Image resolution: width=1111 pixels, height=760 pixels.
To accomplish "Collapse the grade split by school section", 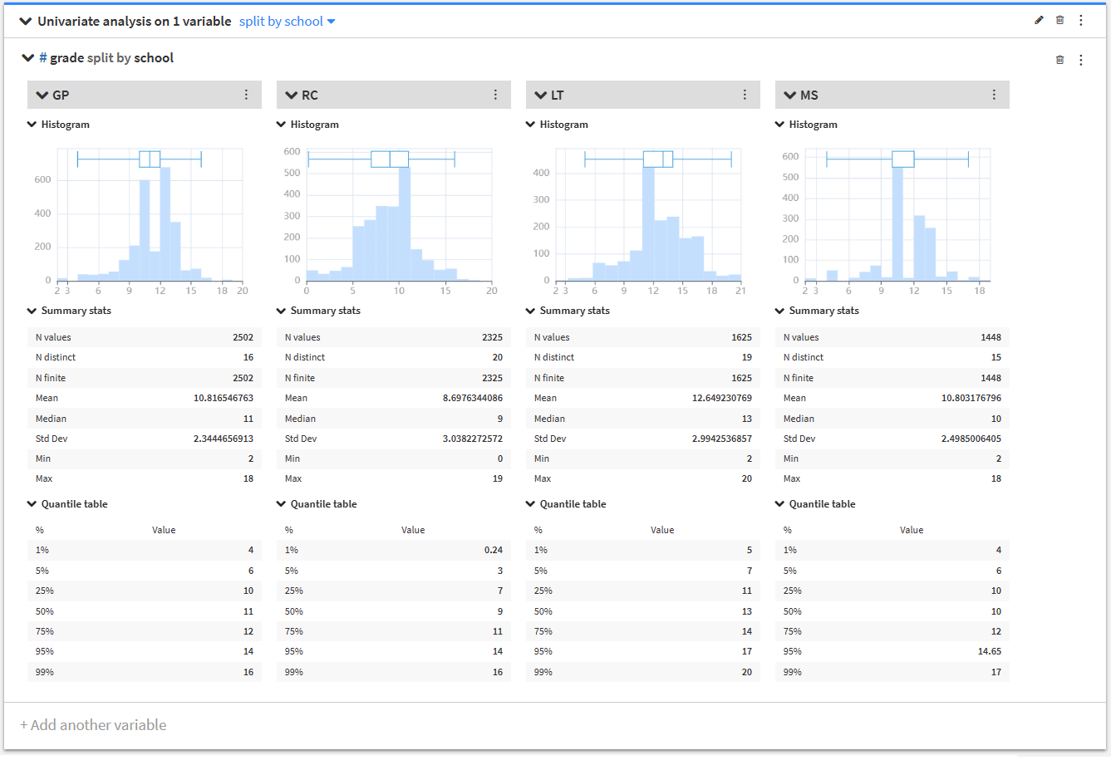I will tap(28, 58).
